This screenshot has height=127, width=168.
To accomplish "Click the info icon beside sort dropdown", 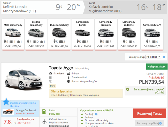I will click(164, 57).
